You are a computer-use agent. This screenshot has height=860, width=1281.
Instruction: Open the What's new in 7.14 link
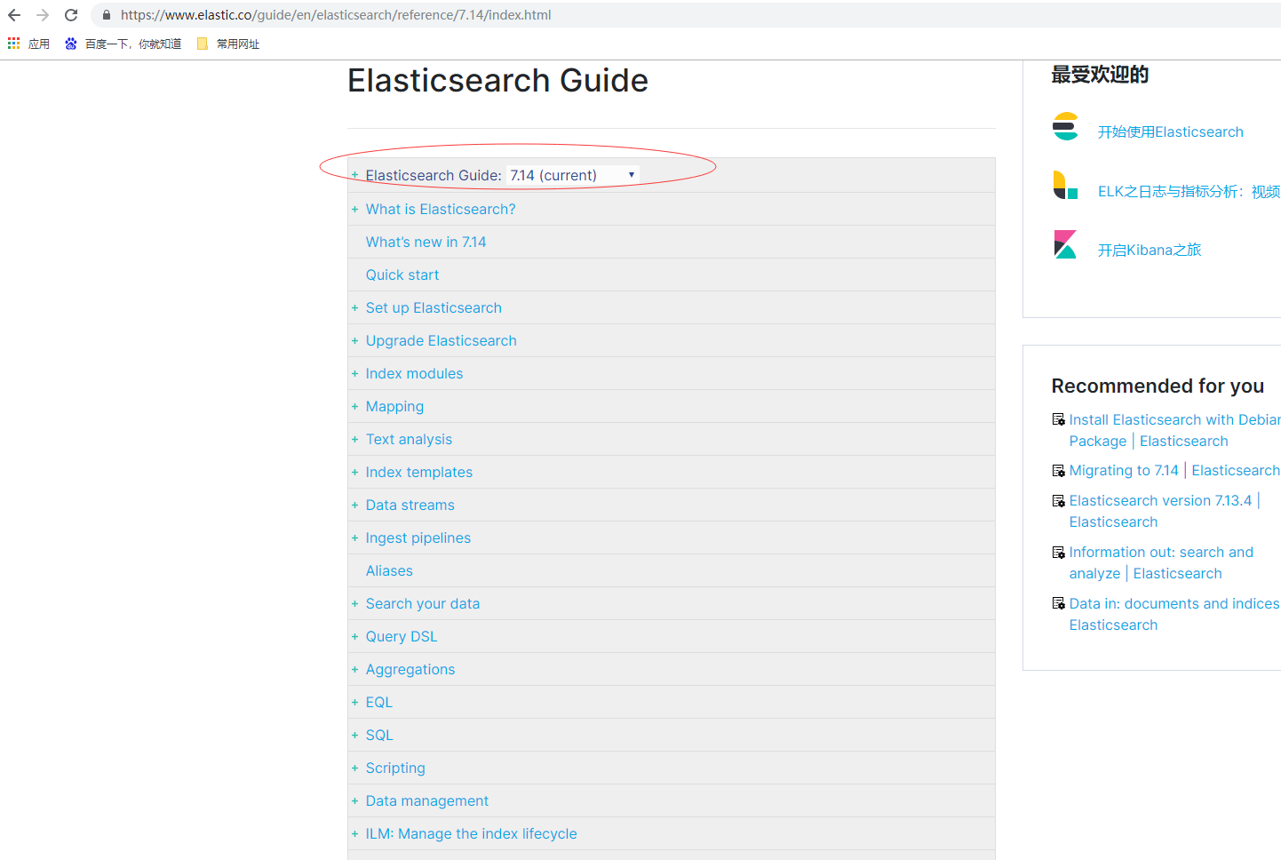click(426, 242)
